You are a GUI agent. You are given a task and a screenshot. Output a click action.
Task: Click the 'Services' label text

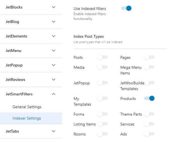point(127,124)
